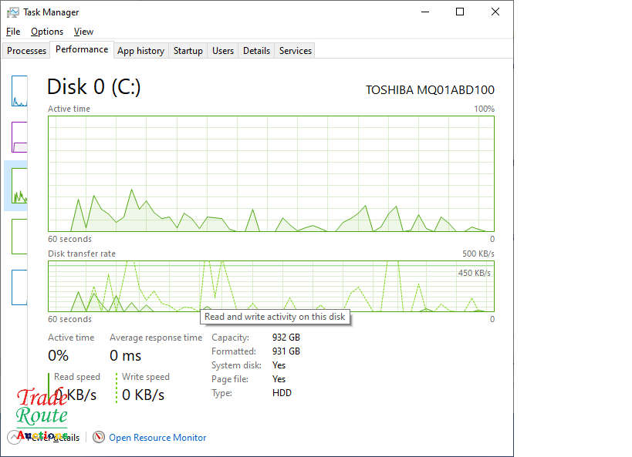Image resolution: width=632 pixels, height=457 pixels.
Task: Open the Options menu
Action: point(47,32)
